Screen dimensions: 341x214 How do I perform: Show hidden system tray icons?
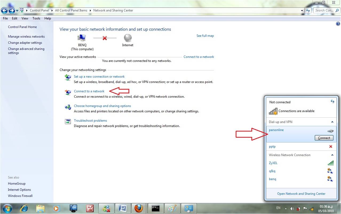point(286,208)
